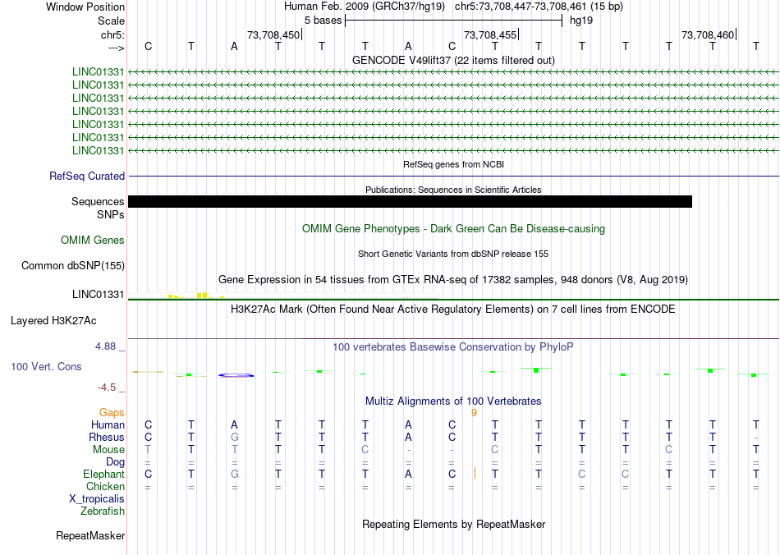
Task: Select the Layered H3K27Ac track label
Action: tap(53, 321)
